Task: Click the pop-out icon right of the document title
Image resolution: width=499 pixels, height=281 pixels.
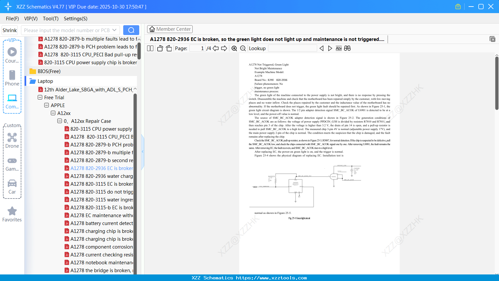Action: coord(492,39)
